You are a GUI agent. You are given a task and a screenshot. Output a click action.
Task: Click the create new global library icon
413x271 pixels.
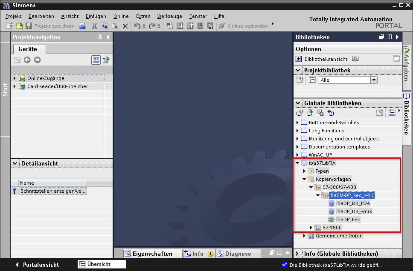[x=300, y=113]
